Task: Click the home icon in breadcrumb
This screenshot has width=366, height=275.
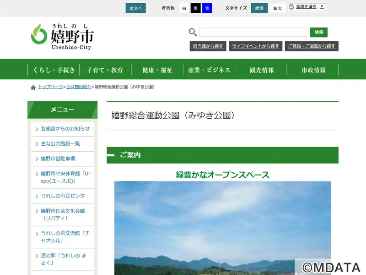Action: click(x=33, y=87)
